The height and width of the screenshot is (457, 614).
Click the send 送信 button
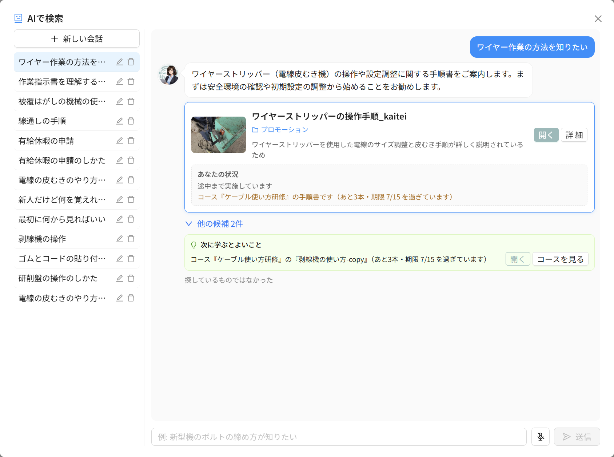click(x=577, y=437)
